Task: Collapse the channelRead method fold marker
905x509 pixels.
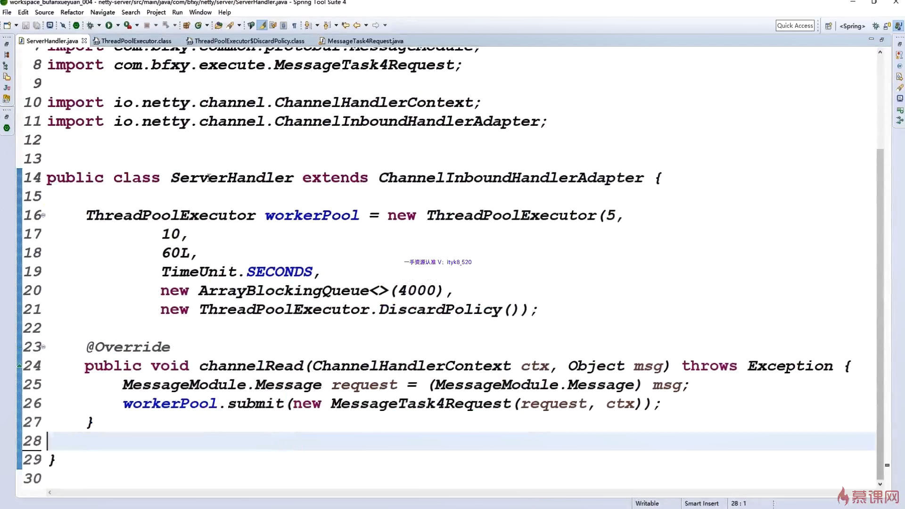Action: (43, 347)
